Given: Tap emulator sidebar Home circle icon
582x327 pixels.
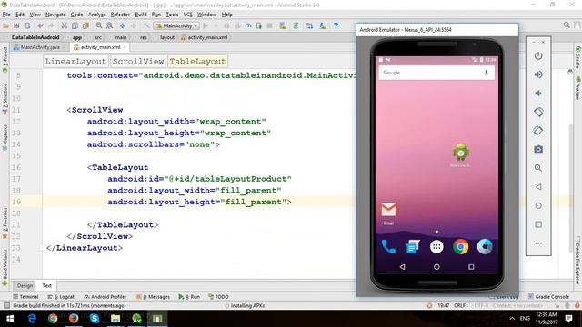Looking at the screenshot, I should pos(538,206).
